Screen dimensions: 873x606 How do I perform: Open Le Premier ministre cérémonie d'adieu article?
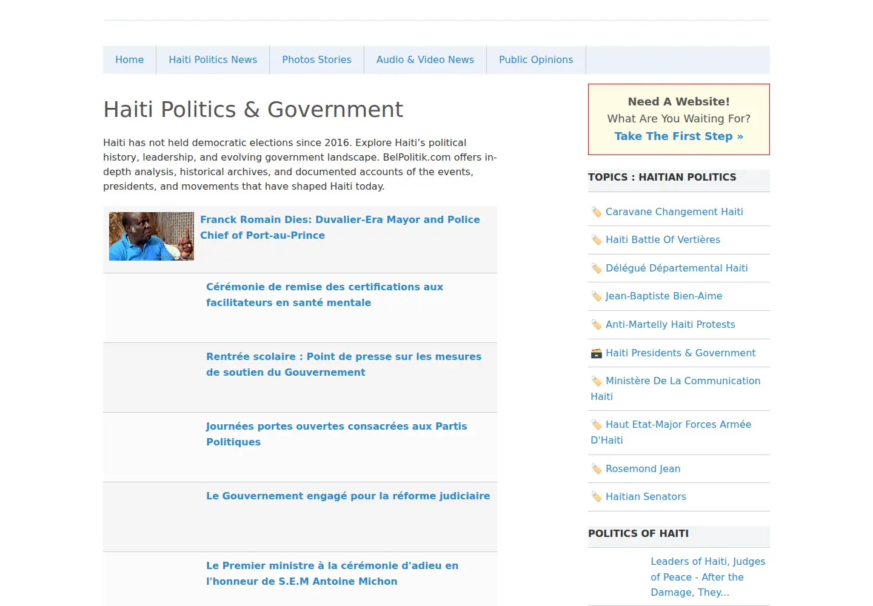point(332,573)
